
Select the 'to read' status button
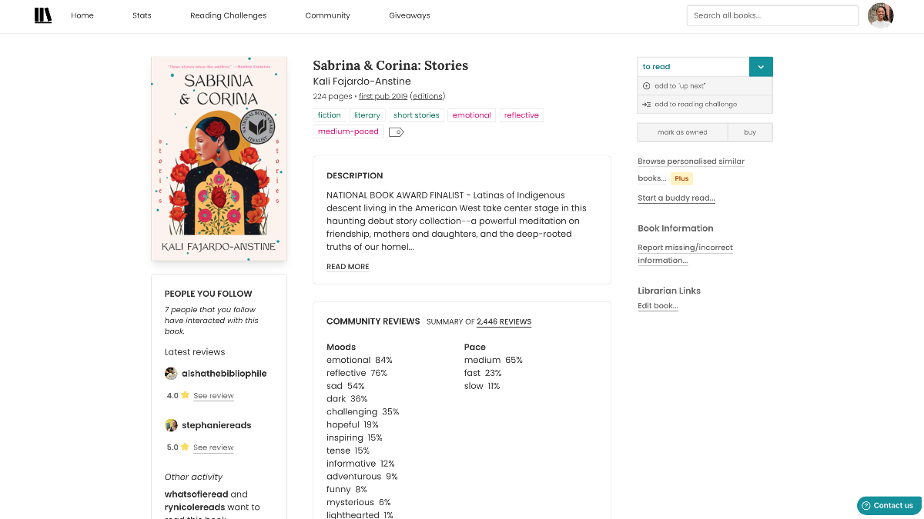pos(693,67)
